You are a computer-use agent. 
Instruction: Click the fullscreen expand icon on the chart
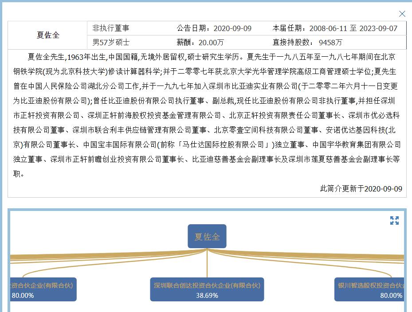[x=394, y=221]
